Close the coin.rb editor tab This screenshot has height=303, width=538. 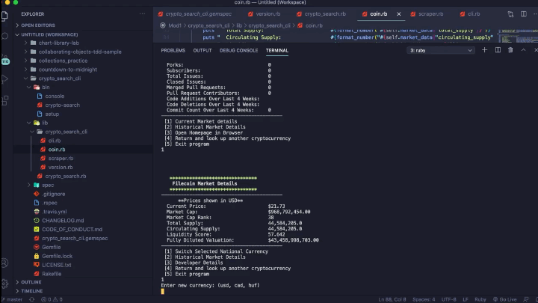tap(399, 14)
